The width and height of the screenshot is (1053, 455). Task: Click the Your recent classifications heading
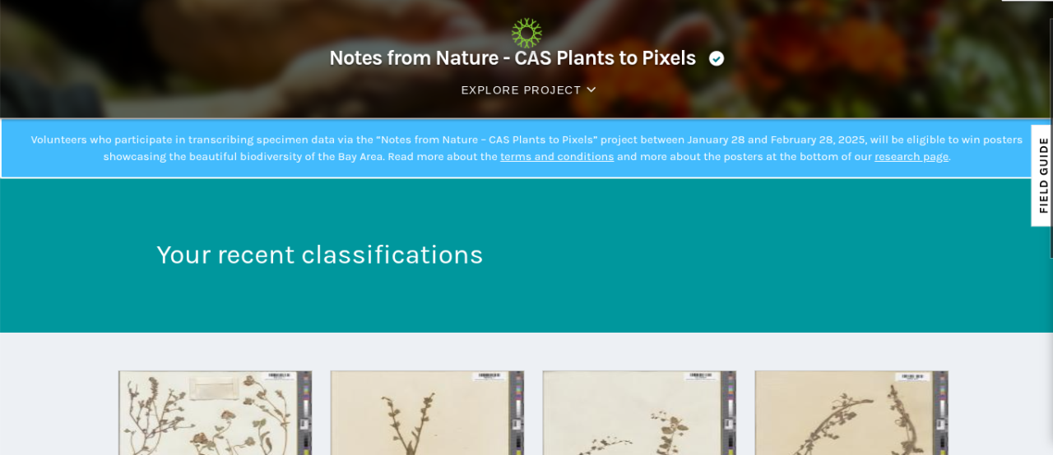pyautogui.click(x=320, y=255)
